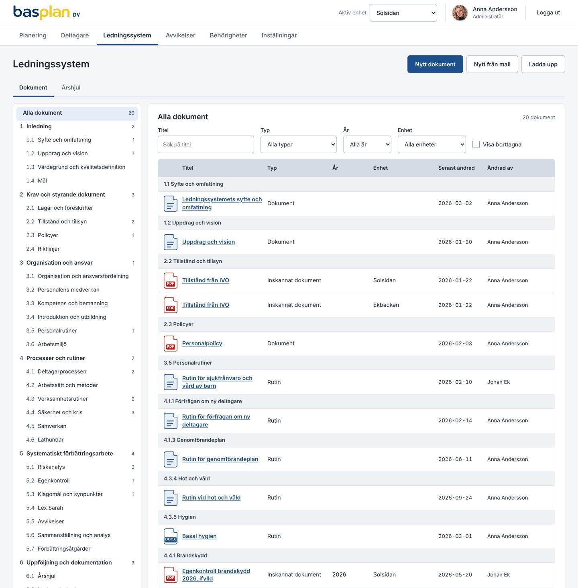
Task: Select 5.1 Riskanalys in the sidebar
Action: click(x=77, y=467)
